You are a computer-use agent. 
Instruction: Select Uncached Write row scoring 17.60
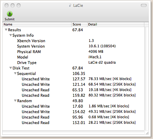point(73,106)
